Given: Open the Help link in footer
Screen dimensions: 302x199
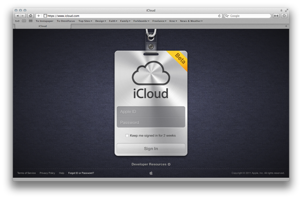Looking at the screenshot, I should tap(61, 173).
